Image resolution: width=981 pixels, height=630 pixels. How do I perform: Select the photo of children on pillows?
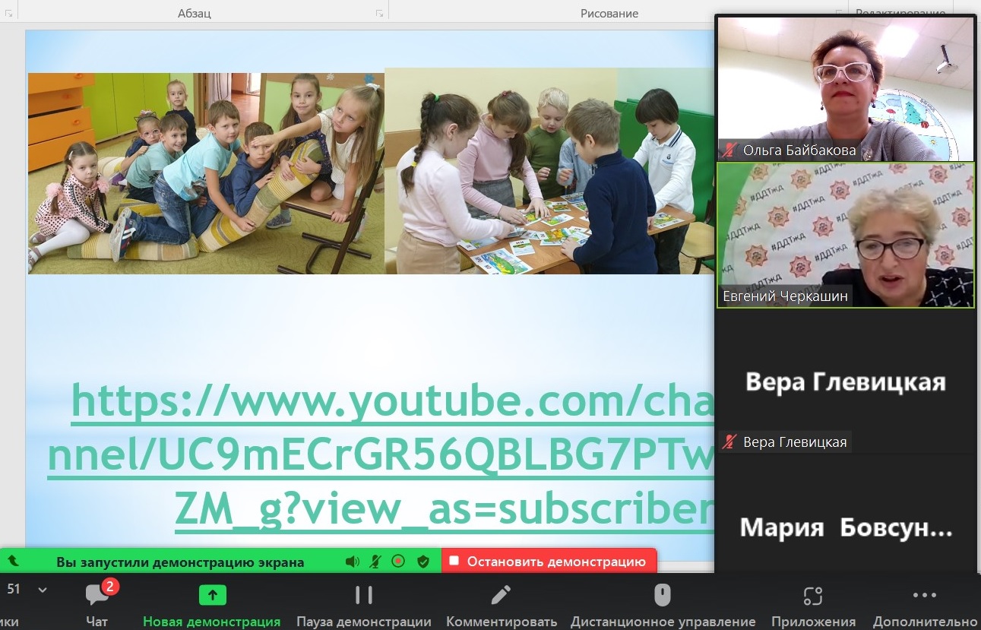tap(206, 173)
